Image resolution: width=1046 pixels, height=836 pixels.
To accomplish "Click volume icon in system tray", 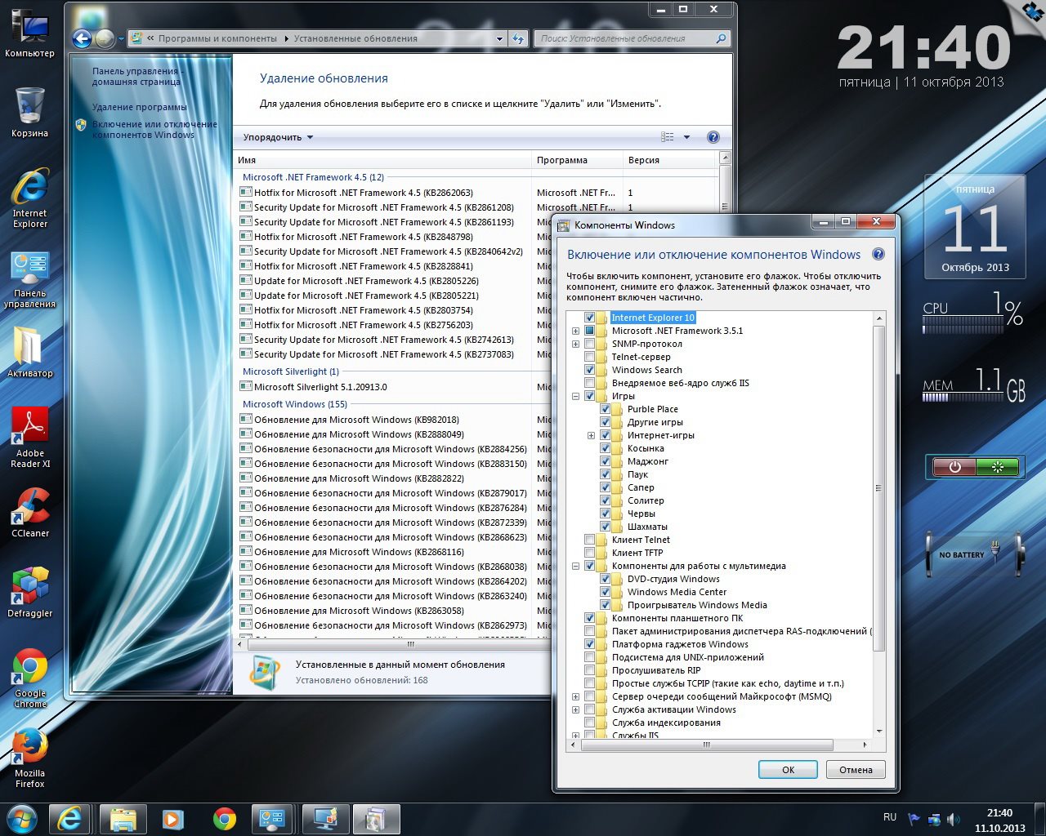I will [953, 819].
